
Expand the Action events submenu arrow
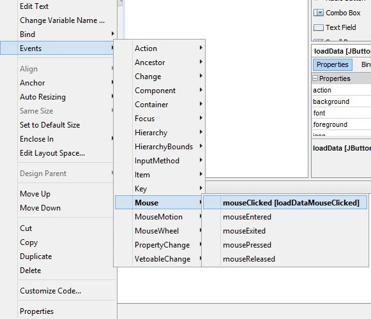[x=201, y=48]
